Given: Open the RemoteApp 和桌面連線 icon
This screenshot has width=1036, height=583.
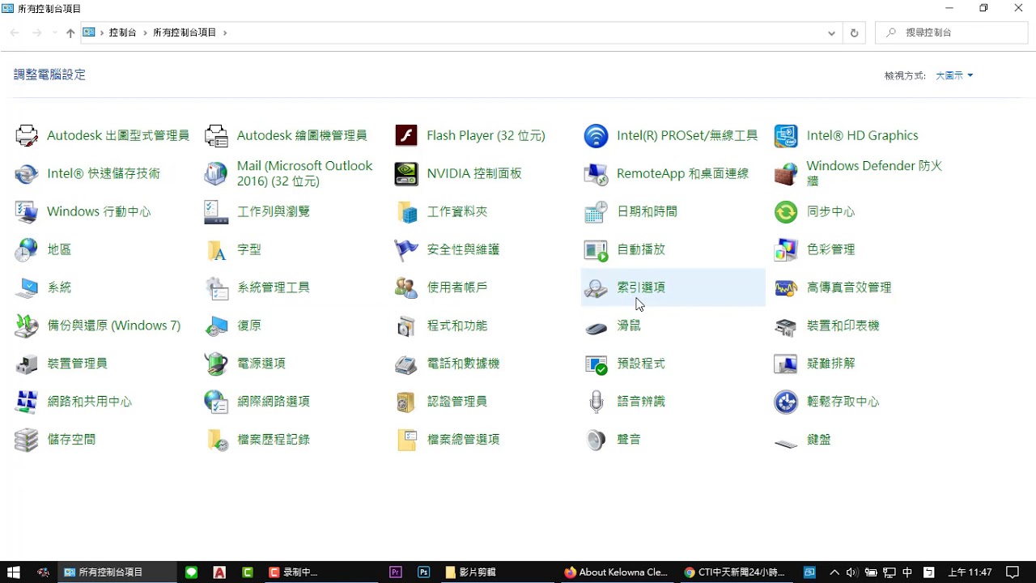Looking at the screenshot, I should (x=596, y=173).
